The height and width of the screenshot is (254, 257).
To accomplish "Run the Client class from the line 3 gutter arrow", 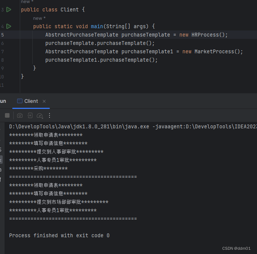I will click(x=9, y=10).
